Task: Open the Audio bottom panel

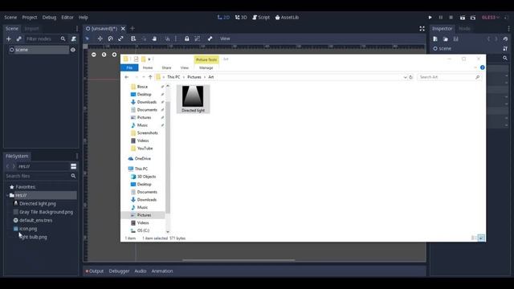Action: (141, 271)
